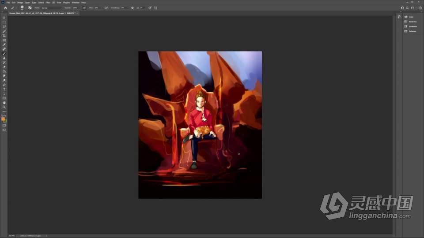Open the search icon at top right
The image size is (424, 238).
[x=407, y=8]
